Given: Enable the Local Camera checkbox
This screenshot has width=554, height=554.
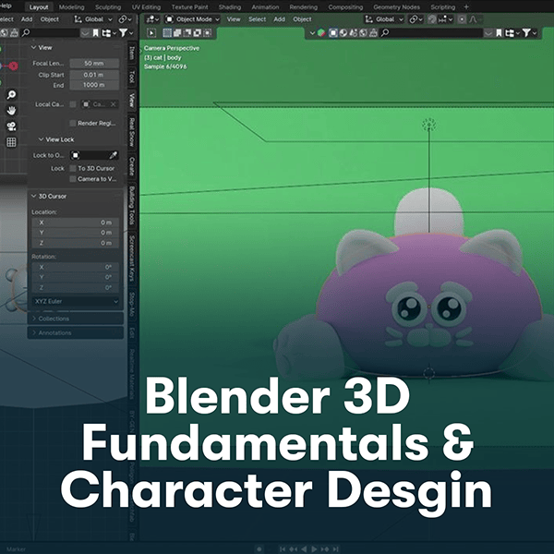Looking at the screenshot, I should point(73,104).
